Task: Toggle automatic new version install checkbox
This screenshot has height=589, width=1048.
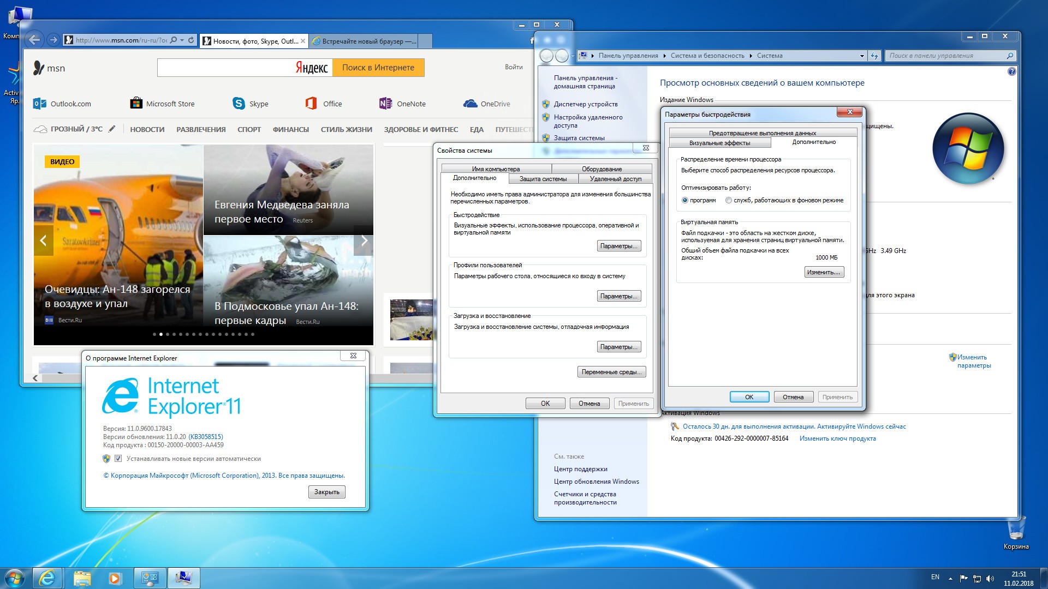Action: click(x=118, y=459)
